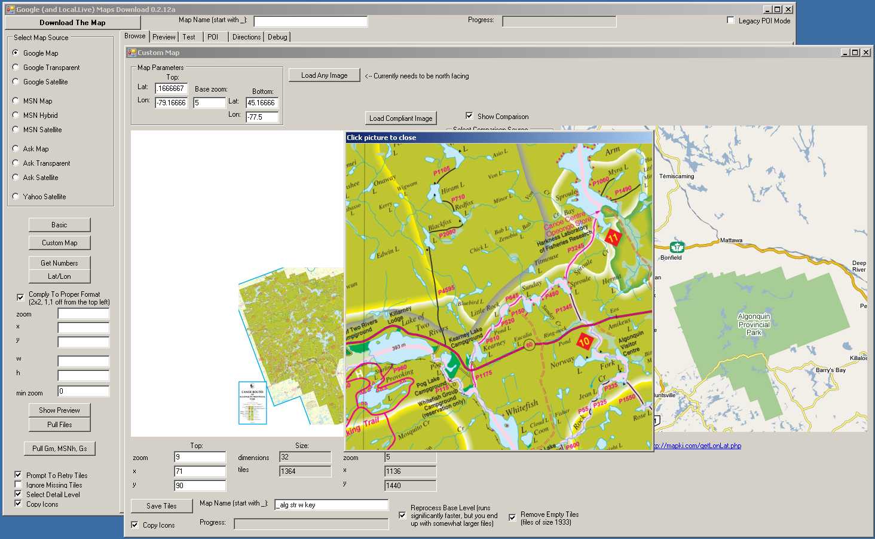
Task: Maximize the Custom Map window
Action: [855, 53]
